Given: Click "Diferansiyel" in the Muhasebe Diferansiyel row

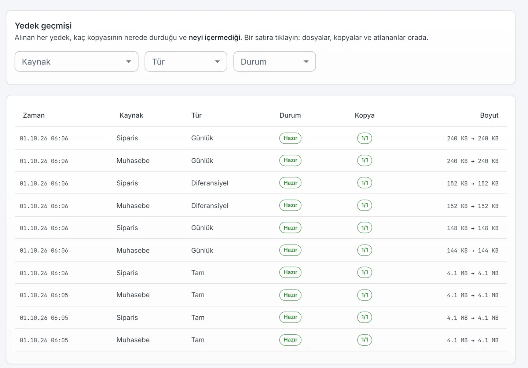Looking at the screenshot, I should 210,206.
